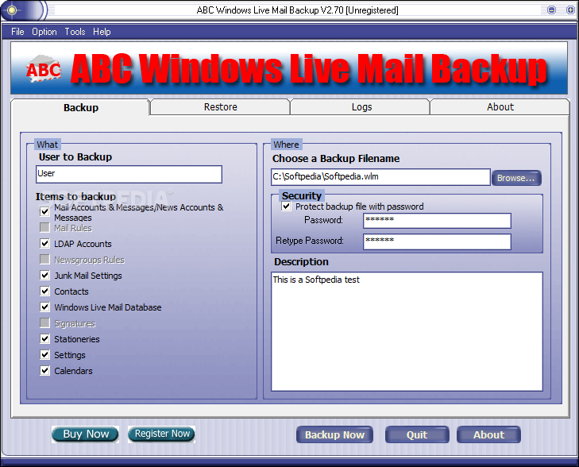Open the Tools menu
Viewport: 579px width, 467px height.
[75, 32]
